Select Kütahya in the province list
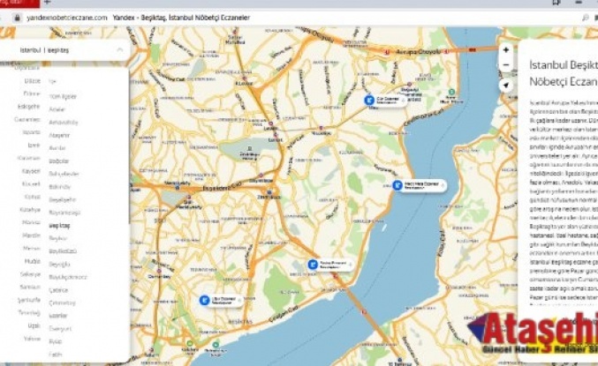 coord(30,210)
